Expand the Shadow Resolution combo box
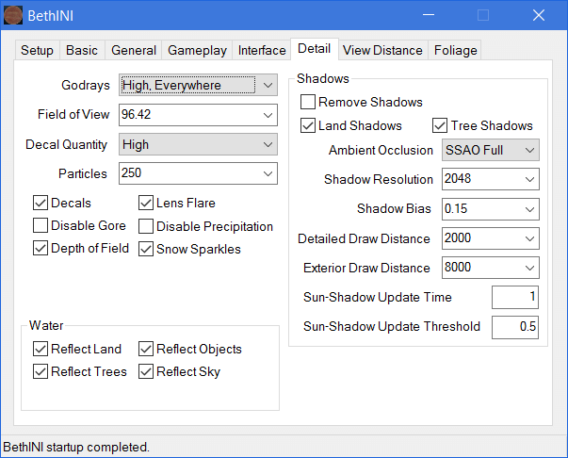Viewport: 568px width, 458px height. [x=528, y=180]
